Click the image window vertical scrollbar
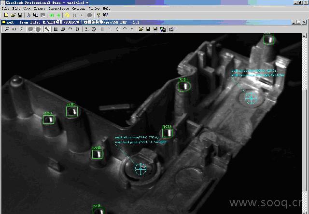 pos(305,120)
